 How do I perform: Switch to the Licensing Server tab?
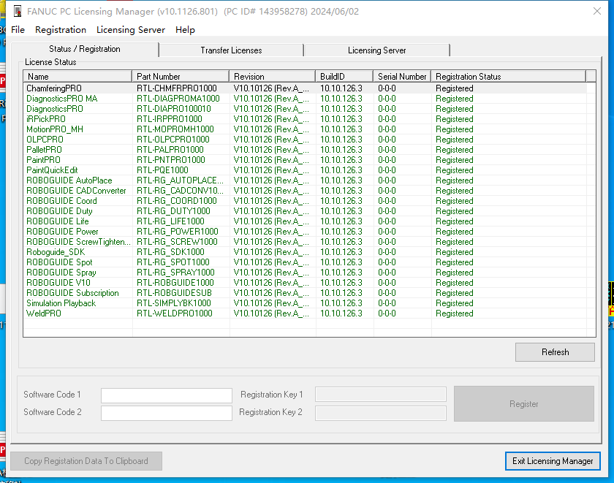(x=376, y=50)
